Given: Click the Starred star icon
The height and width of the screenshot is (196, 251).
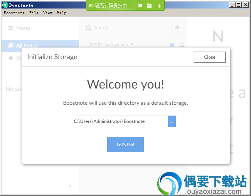Looking at the screenshot, I should 11,58.
